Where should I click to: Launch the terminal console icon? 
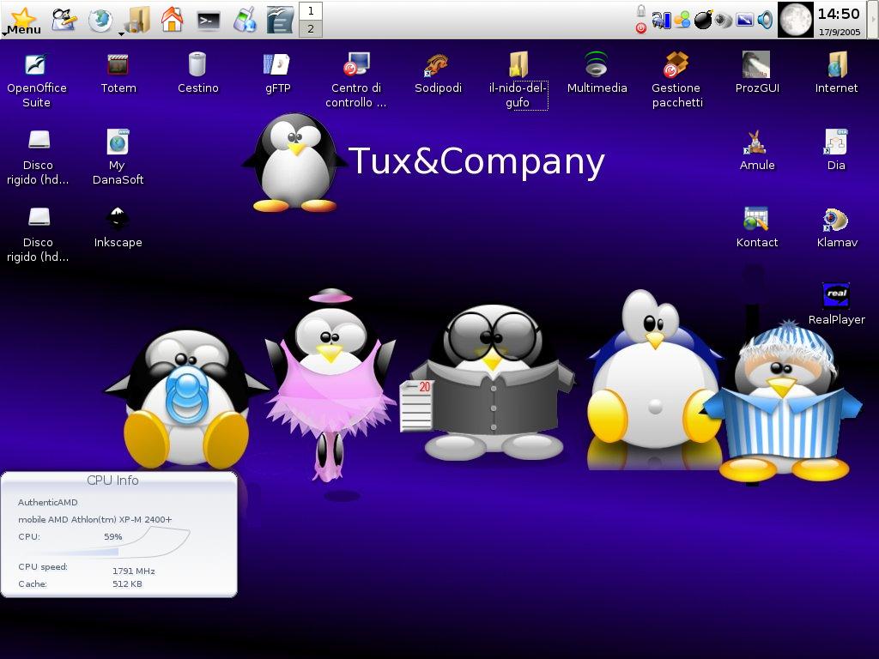click(208, 21)
